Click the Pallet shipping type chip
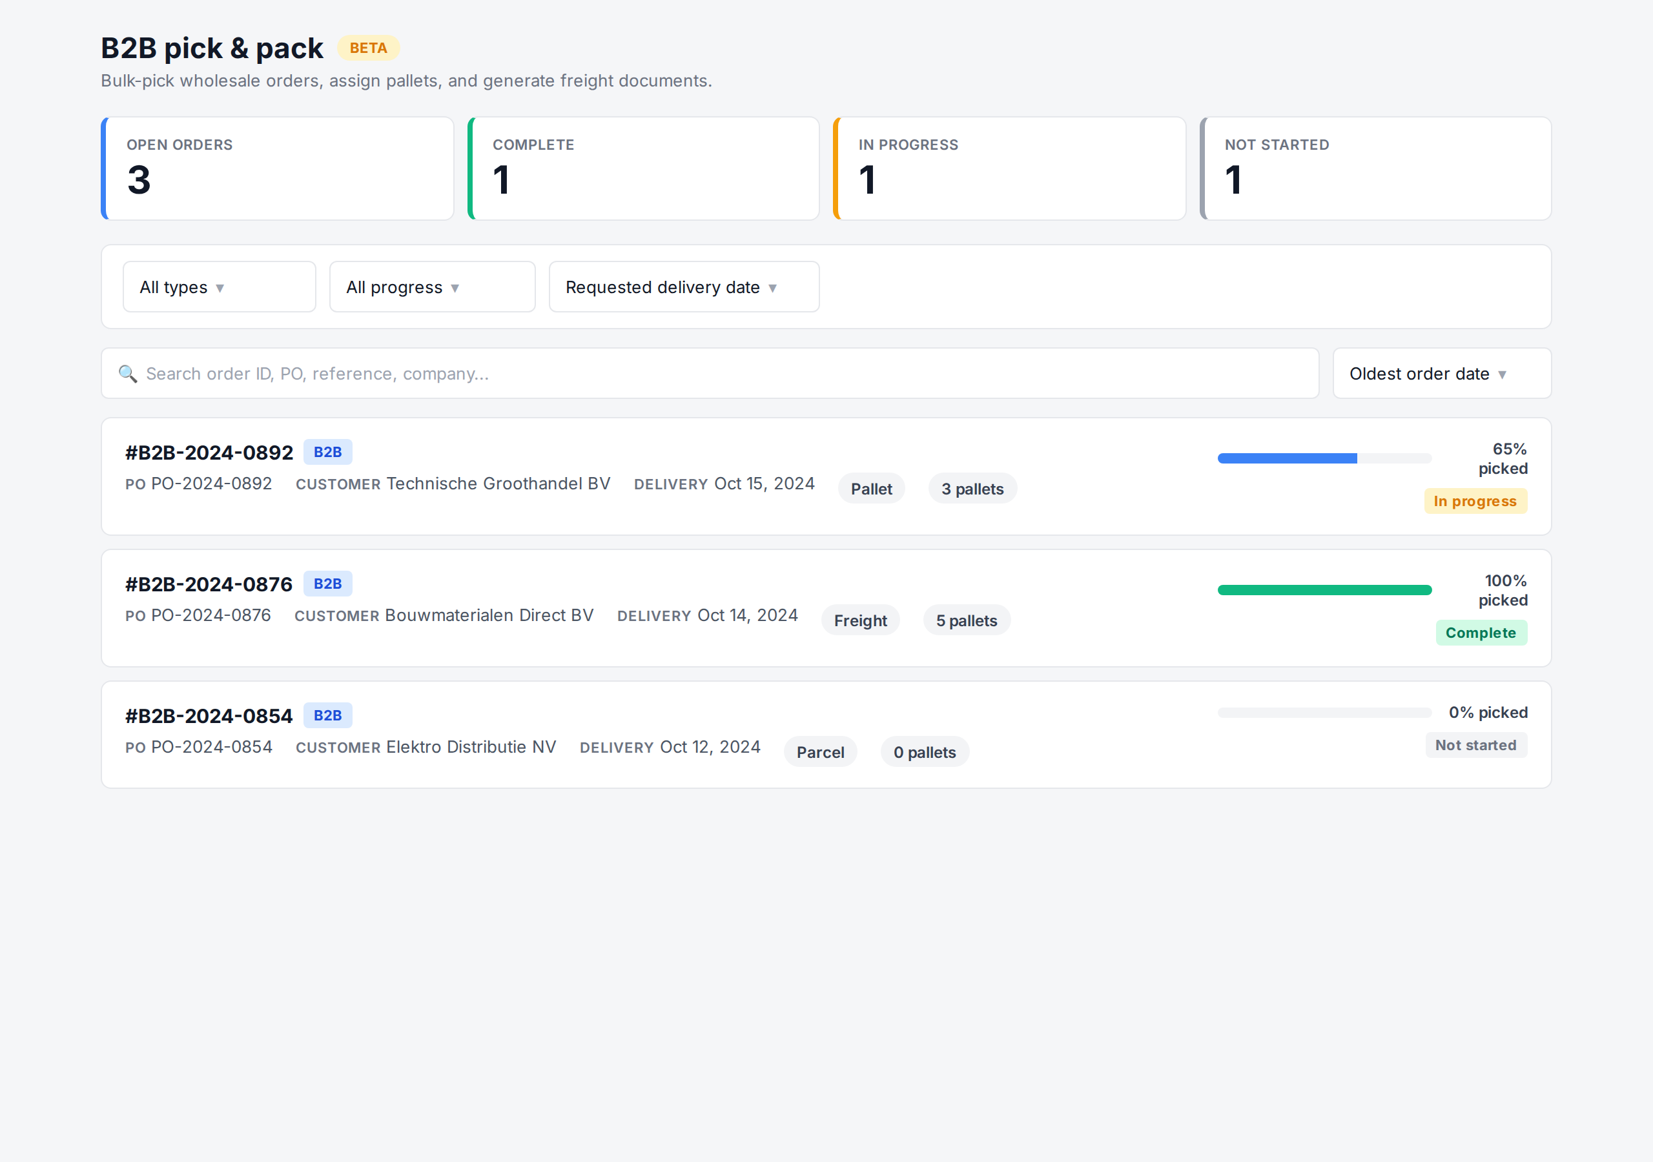 pyautogui.click(x=871, y=489)
